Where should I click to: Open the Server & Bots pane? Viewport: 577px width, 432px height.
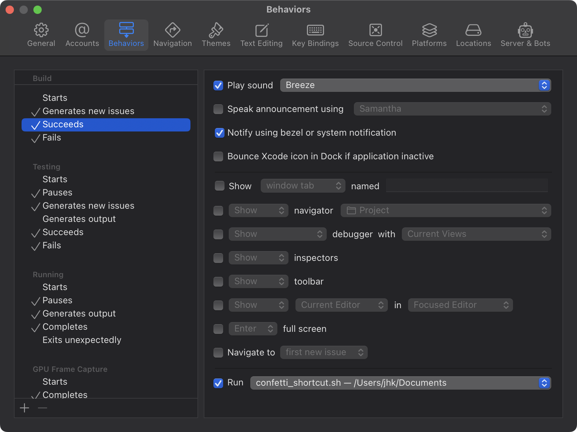525,34
